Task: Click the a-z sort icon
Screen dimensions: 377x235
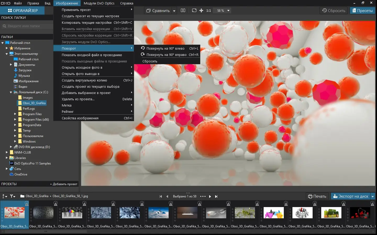Action: [4, 196]
